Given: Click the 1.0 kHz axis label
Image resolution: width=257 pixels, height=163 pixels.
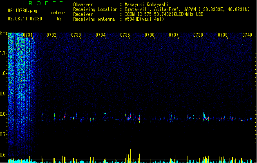Looking at the screenshot, I should click(3, 73).
